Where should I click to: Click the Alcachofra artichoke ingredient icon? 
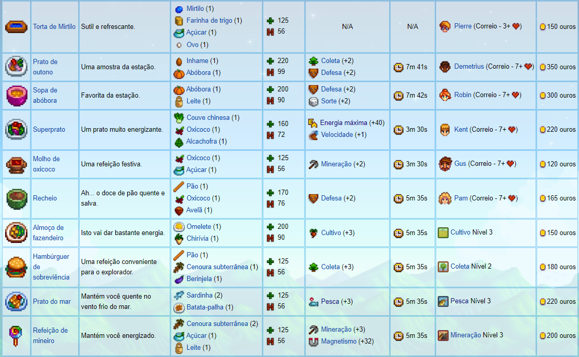click(179, 142)
